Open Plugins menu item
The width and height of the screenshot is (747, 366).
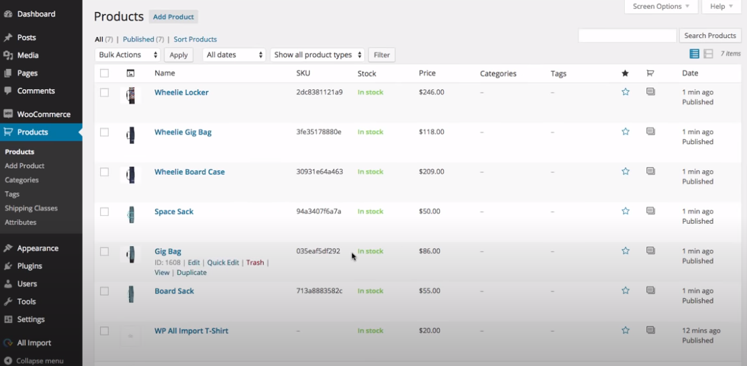click(x=30, y=265)
